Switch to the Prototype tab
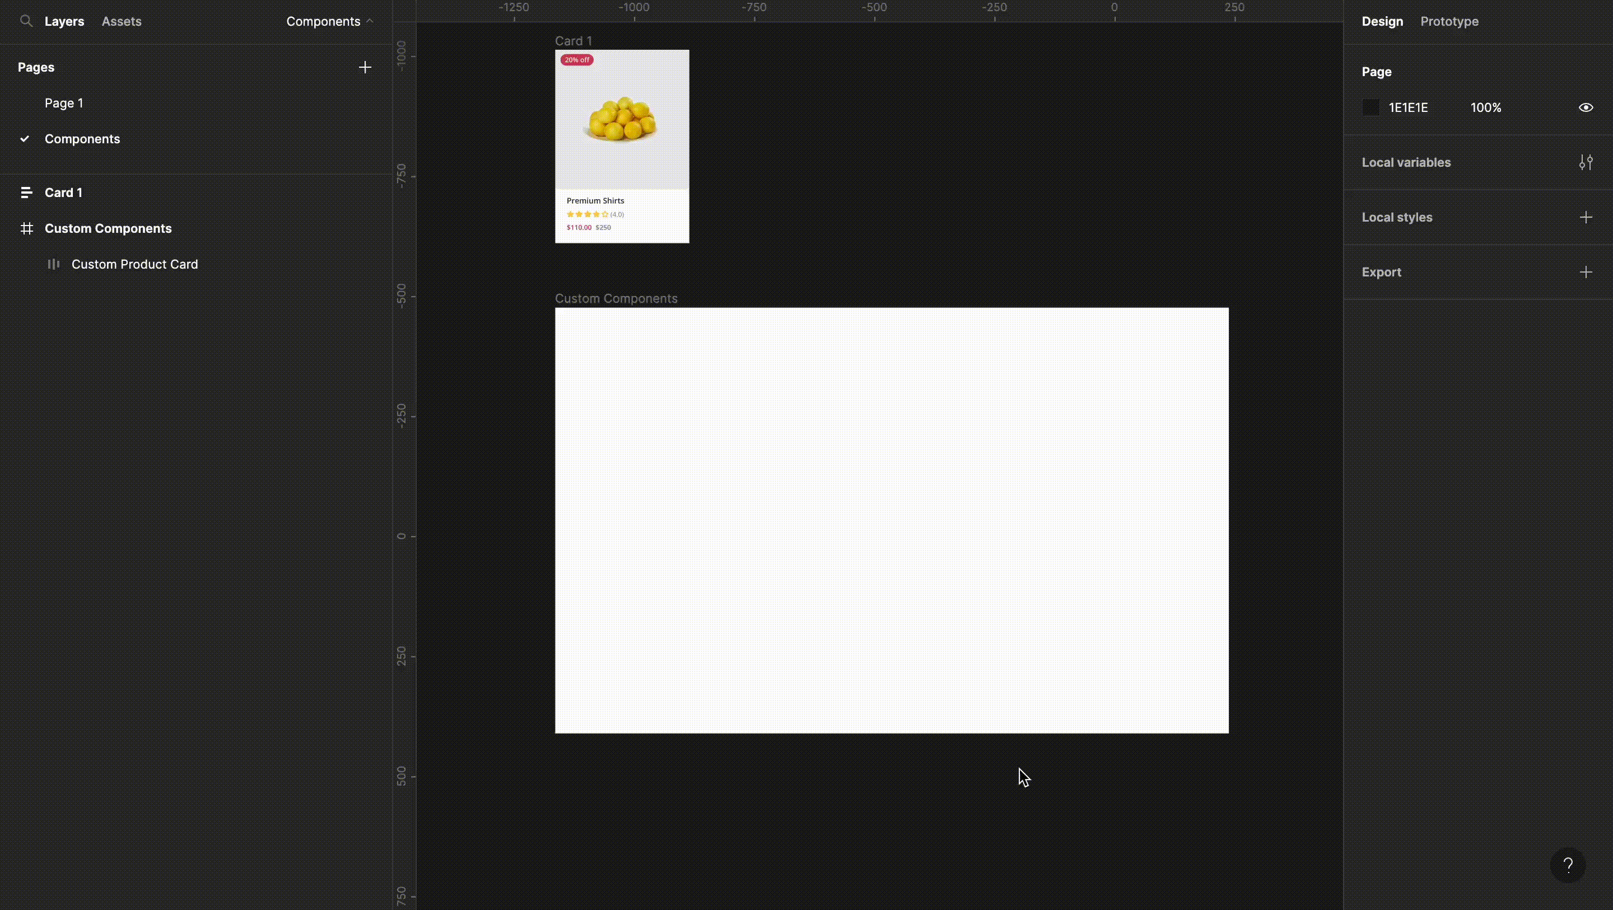1613x910 pixels. (1449, 21)
